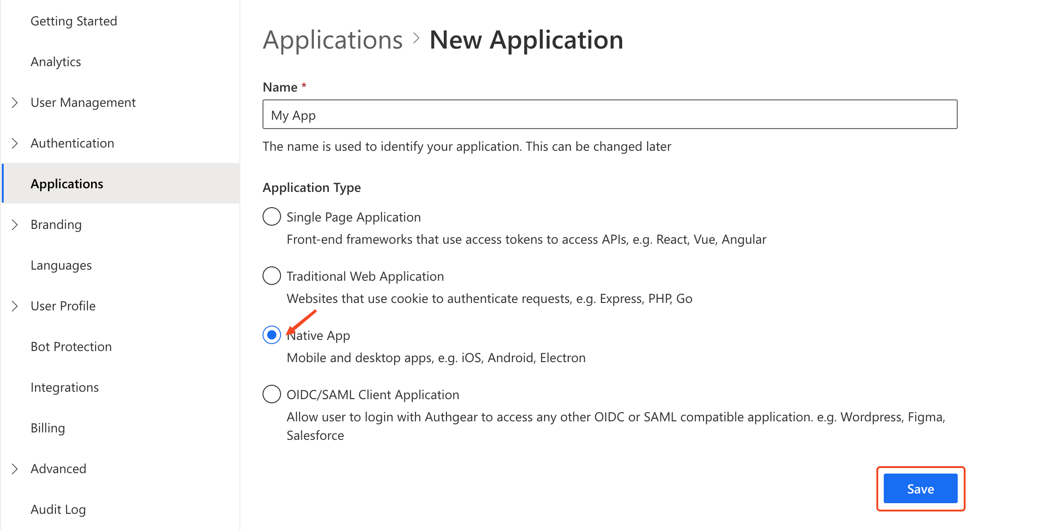Expand the Branding menu chevron
1052x530 pixels.
pyautogui.click(x=15, y=225)
